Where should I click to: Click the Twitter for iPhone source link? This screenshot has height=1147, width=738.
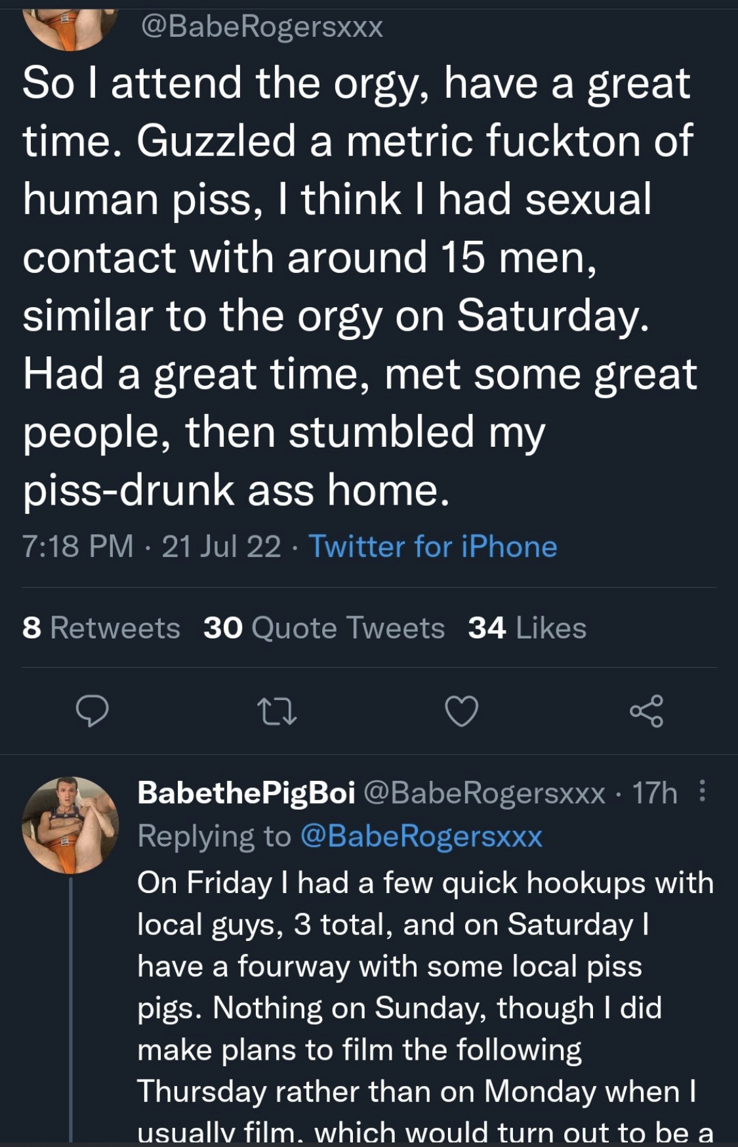pos(433,547)
